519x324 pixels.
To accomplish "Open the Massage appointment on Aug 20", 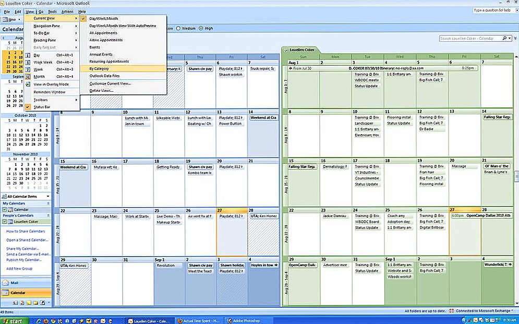I will [464, 166].
